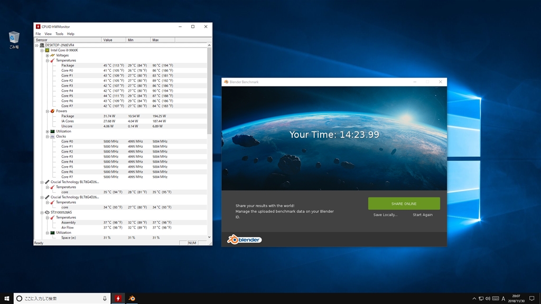Screen dimensions: 541x304
Task: Click the Intel Core i9 9900K chip icon
Action: point(47,50)
